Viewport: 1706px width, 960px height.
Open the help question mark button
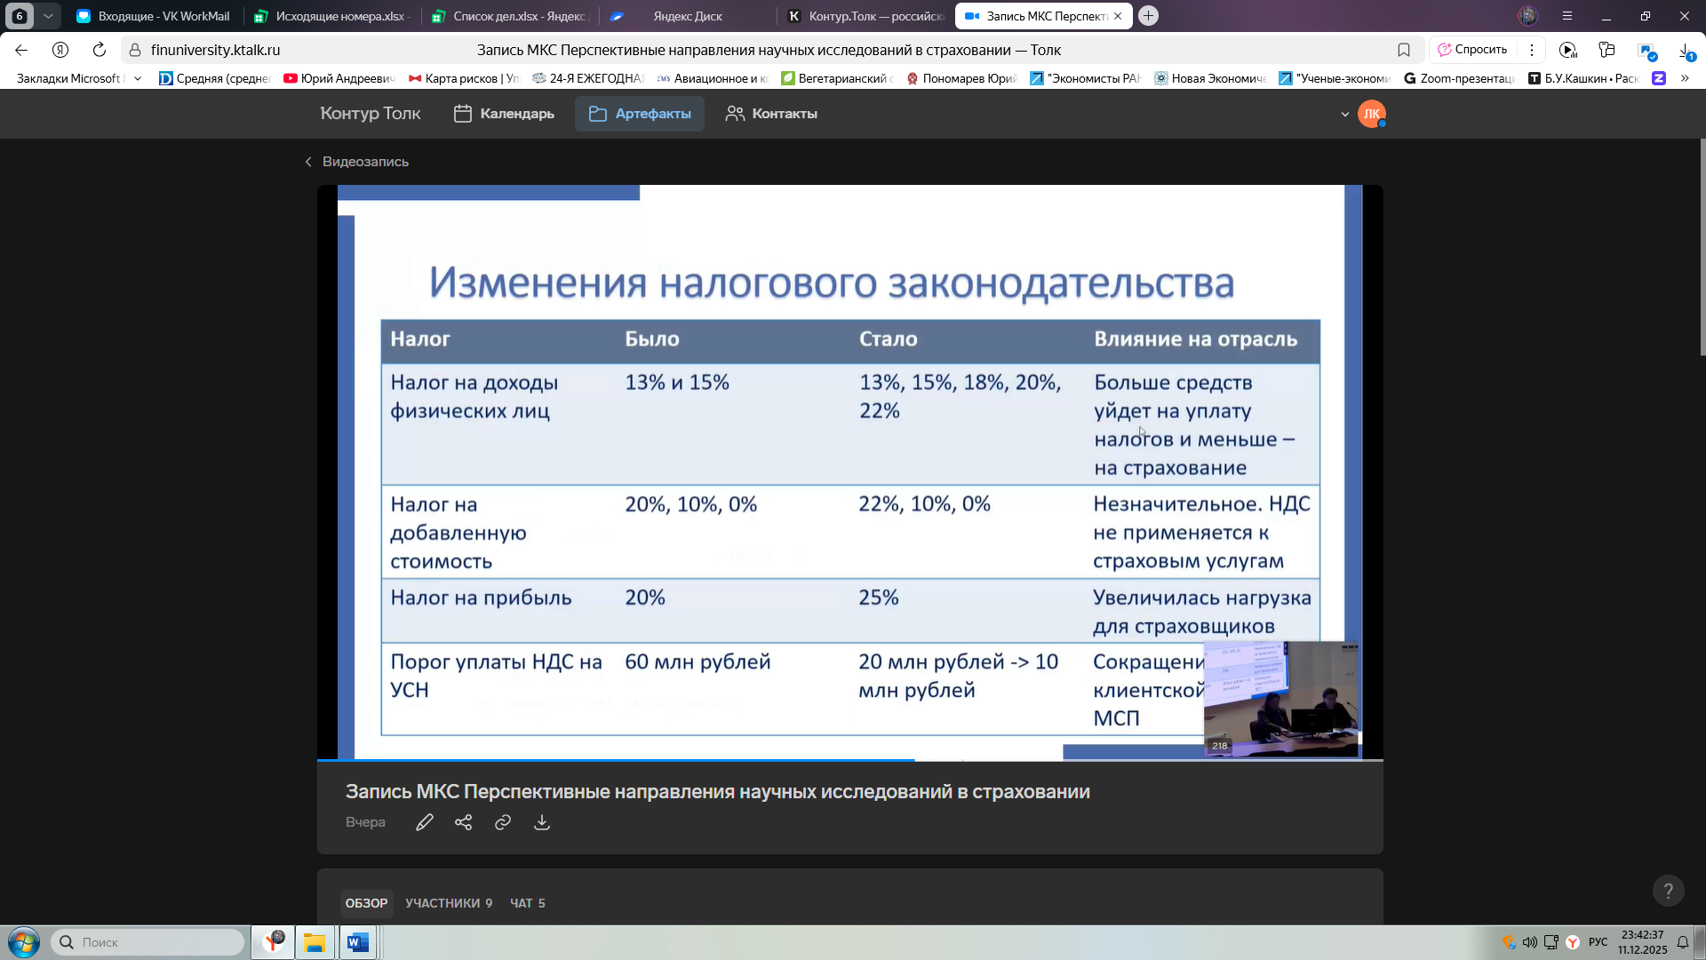point(1668,891)
